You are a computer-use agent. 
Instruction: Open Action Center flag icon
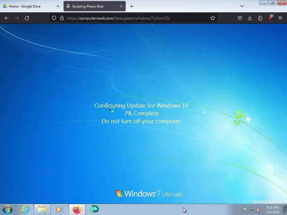(245, 210)
